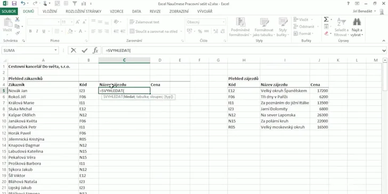
Task: Toggle Italic formatting
Action: click(x=37, y=31)
